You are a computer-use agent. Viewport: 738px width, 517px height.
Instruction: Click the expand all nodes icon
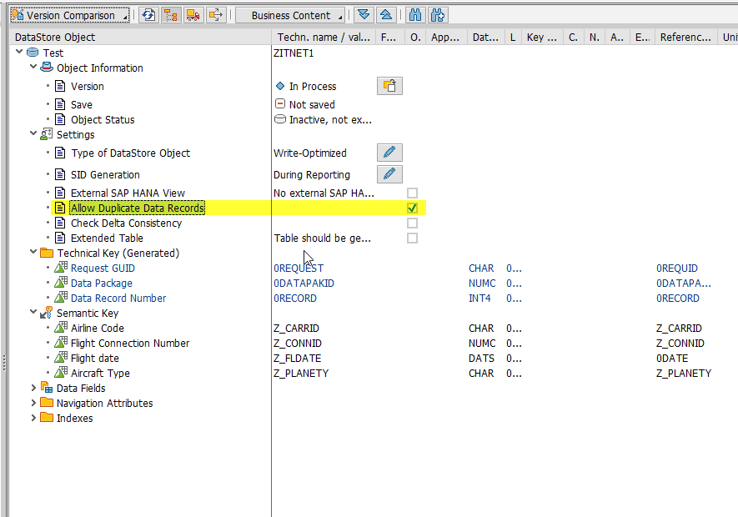pos(363,15)
